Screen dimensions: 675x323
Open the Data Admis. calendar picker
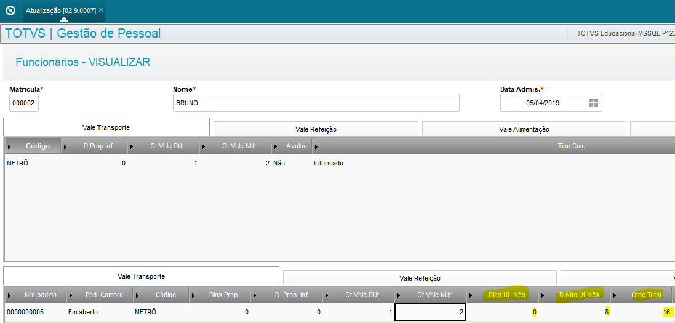point(593,103)
